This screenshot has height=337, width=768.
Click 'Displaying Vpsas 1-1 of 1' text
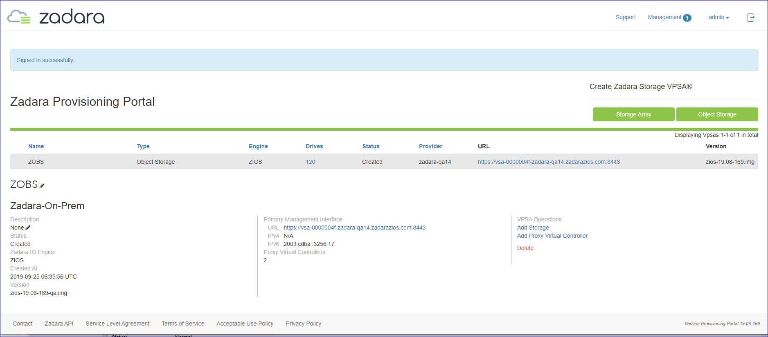[716, 135]
